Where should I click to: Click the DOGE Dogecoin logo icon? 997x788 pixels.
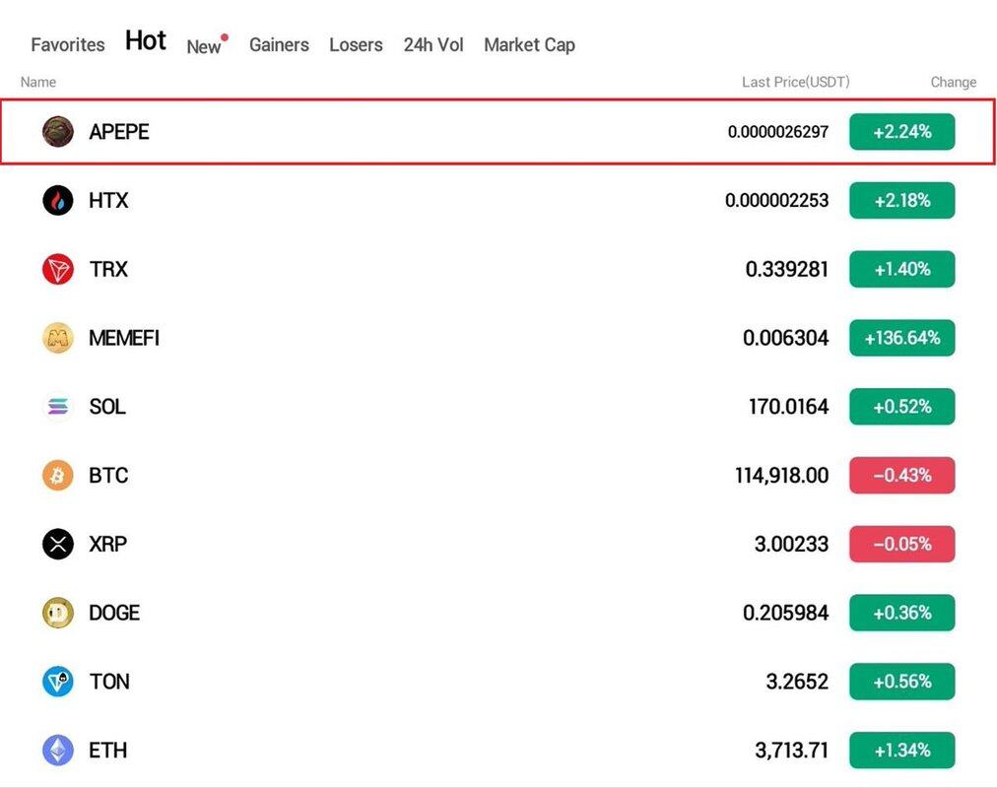(58, 613)
